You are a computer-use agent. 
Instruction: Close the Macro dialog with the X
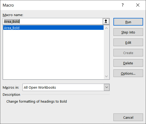(x=138, y=5)
